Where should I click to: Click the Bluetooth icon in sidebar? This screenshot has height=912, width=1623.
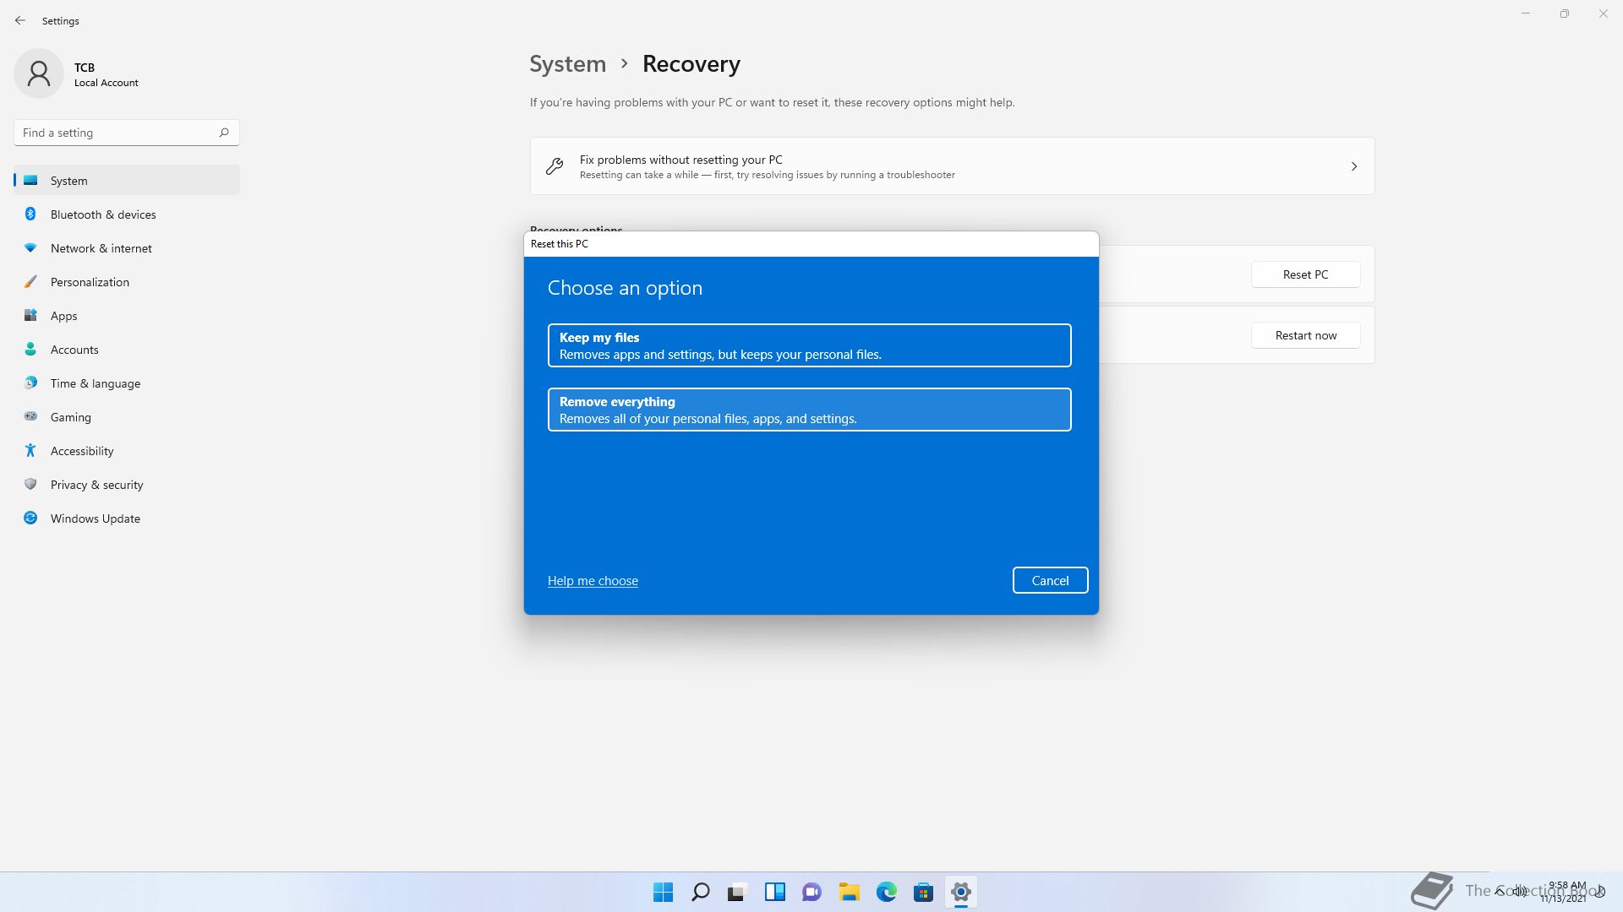pyautogui.click(x=30, y=214)
